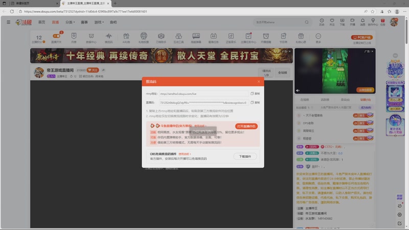Open 更多 ellipsis icon
Viewport: 409px width, 230px height.
(318, 38)
